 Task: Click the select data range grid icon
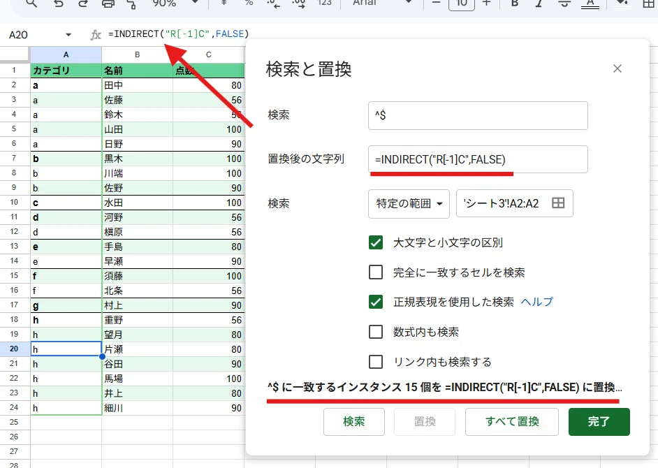point(558,203)
